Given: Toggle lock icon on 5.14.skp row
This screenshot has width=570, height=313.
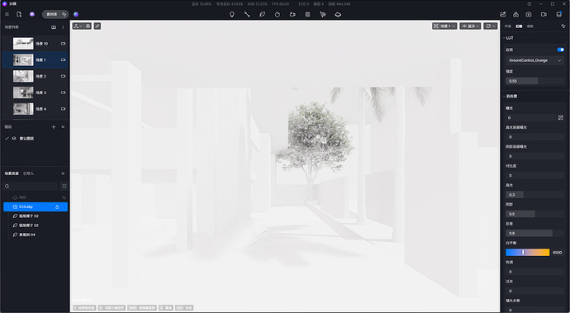Looking at the screenshot, I should pos(57,206).
